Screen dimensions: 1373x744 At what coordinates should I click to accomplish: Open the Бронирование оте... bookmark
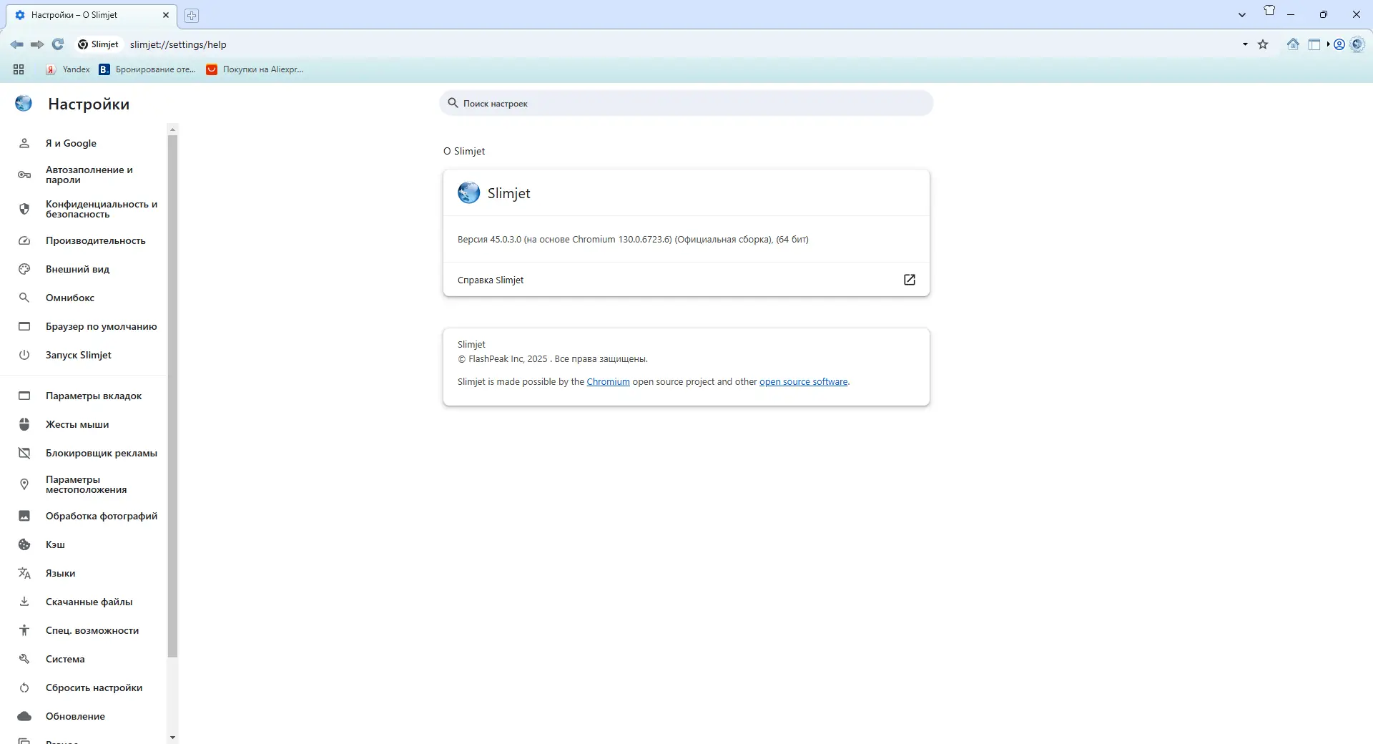point(147,69)
